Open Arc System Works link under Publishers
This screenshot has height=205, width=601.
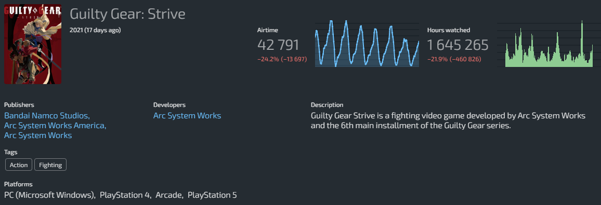38,135
